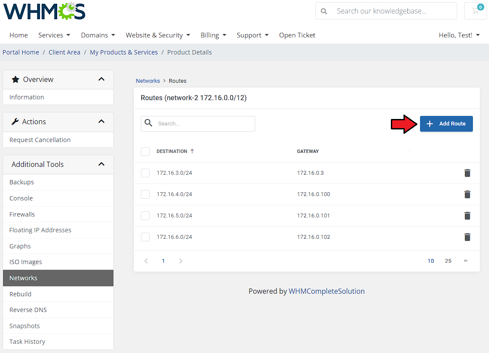Collapse the Actions panel

click(101, 121)
